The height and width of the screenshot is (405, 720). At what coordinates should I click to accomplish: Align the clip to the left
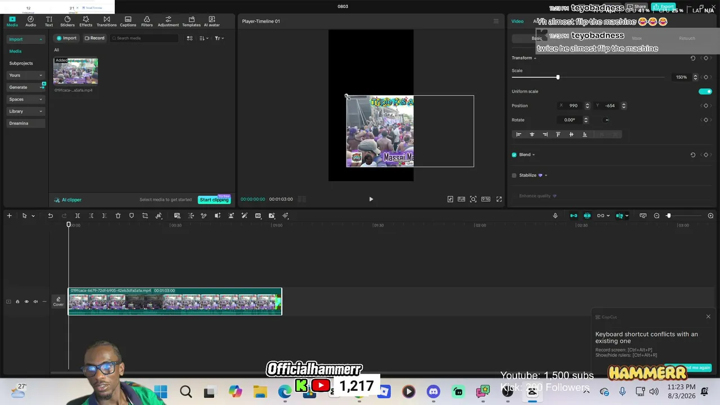(519, 134)
